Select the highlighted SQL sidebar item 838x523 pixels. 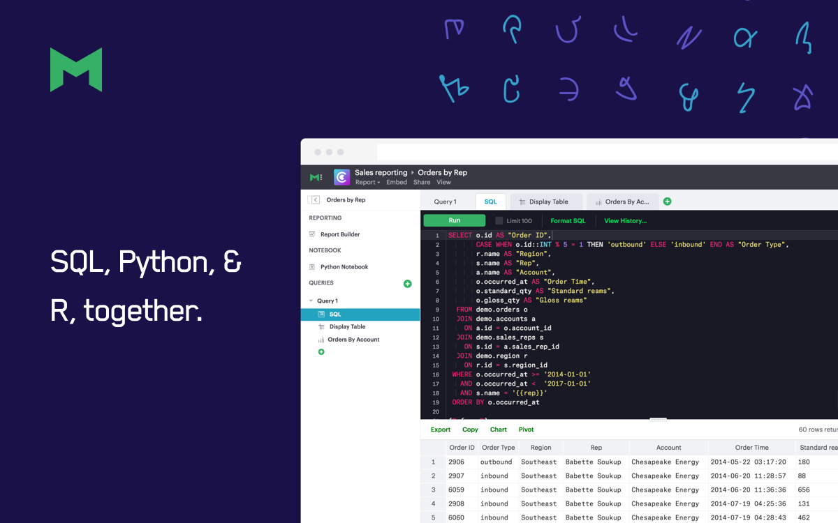pyautogui.click(x=360, y=314)
